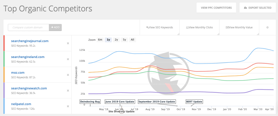Click the 'SEO Keywords: 87.2k' text
278x116 pixels.
point(23,78)
